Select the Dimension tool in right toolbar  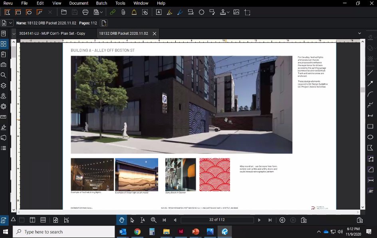click(x=370, y=116)
